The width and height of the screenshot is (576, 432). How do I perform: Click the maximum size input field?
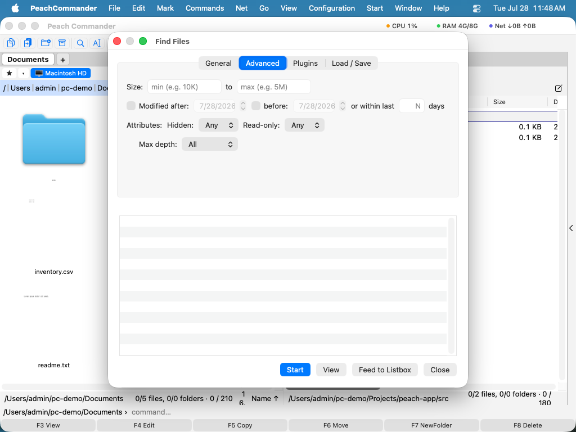(274, 87)
